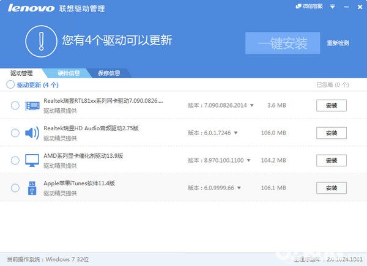Click 驱动精灵提供 under Realtek RTL81xx row
The height and width of the screenshot is (266, 367).
(x=60, y=111)
